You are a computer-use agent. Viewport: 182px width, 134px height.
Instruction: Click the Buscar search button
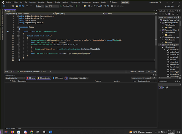(x=114, y=2)
